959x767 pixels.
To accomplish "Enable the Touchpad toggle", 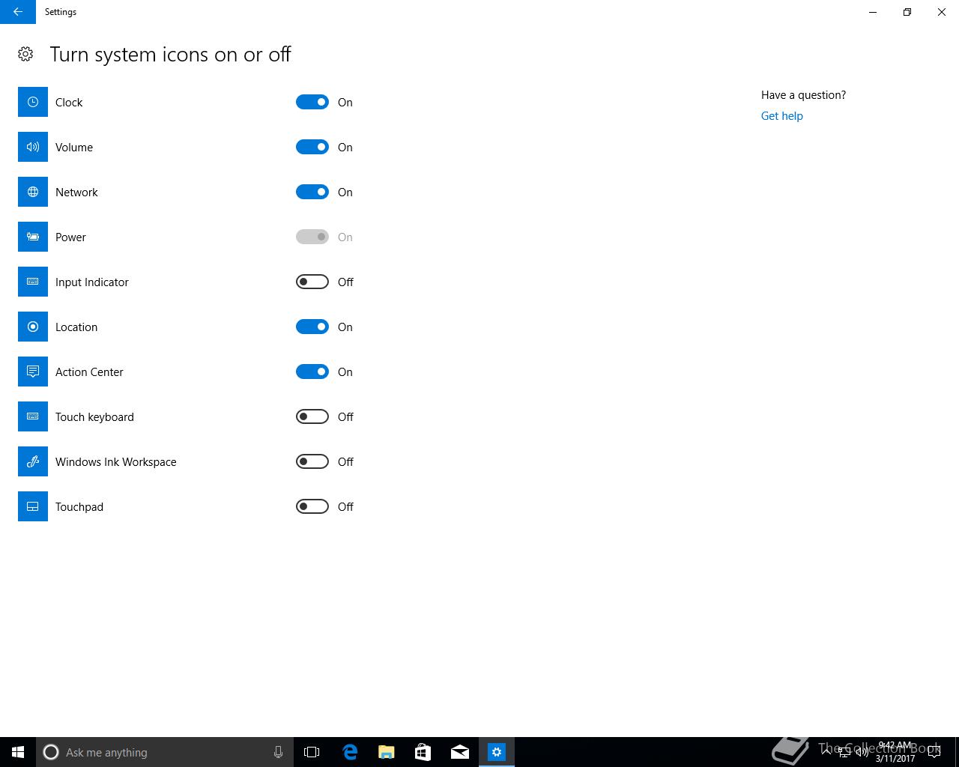I will [312, 506].
